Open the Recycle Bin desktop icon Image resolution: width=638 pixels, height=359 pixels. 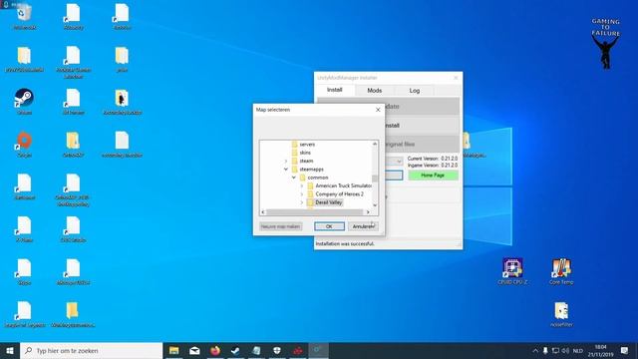(24, 16)
